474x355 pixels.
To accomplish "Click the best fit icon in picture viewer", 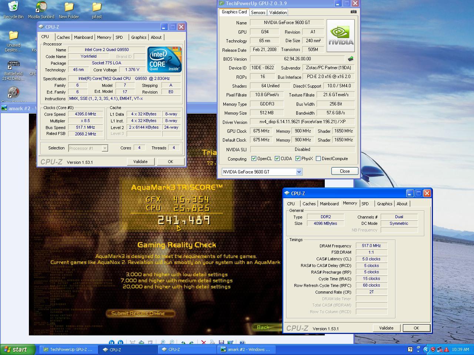I will pos(132,342).
